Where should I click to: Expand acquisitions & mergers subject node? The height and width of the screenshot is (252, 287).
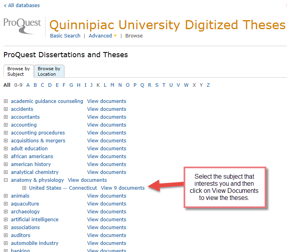6,141
